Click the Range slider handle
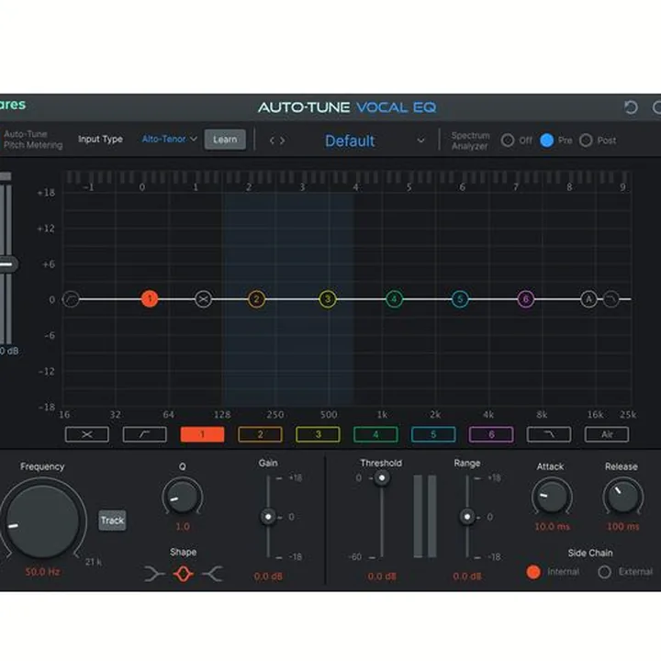The width and height of the screenshot is (661, 661). point(467,517)
